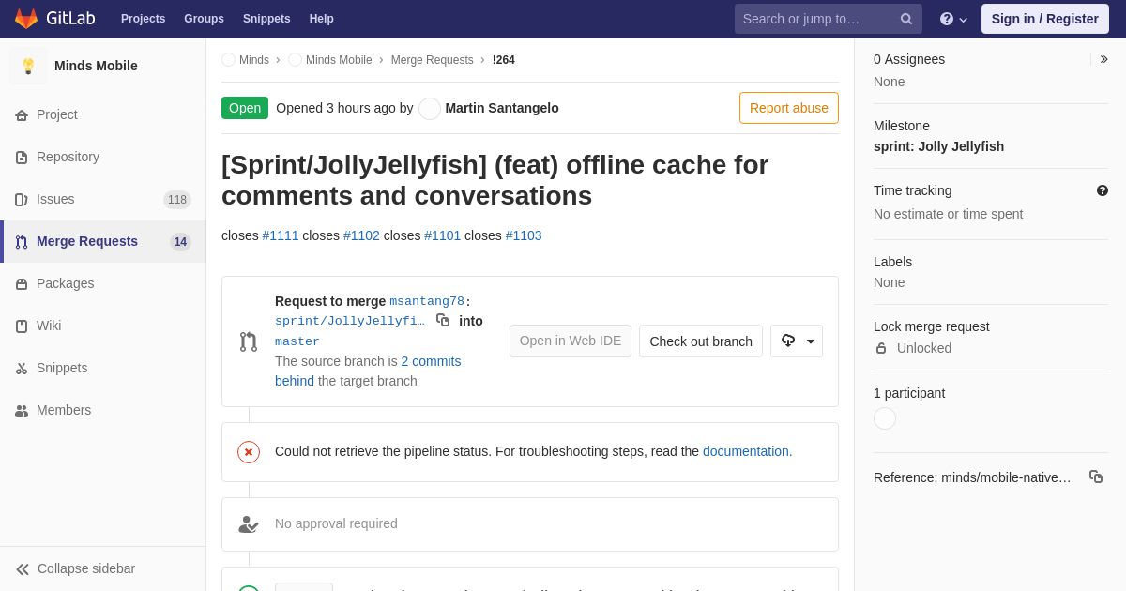Click the 'No approval required' text
The image size is (1126, 591).
click(336, 523)
